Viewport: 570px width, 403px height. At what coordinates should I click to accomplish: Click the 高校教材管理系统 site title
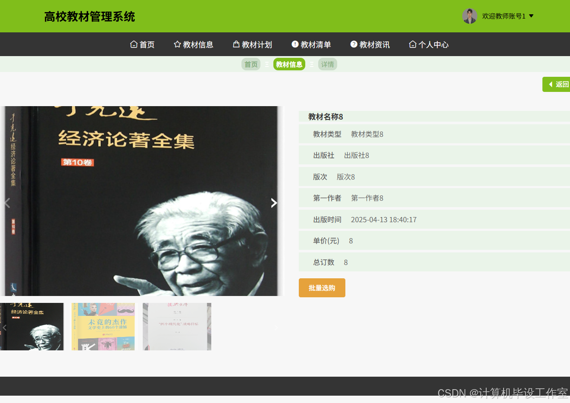tap(90, 16)
